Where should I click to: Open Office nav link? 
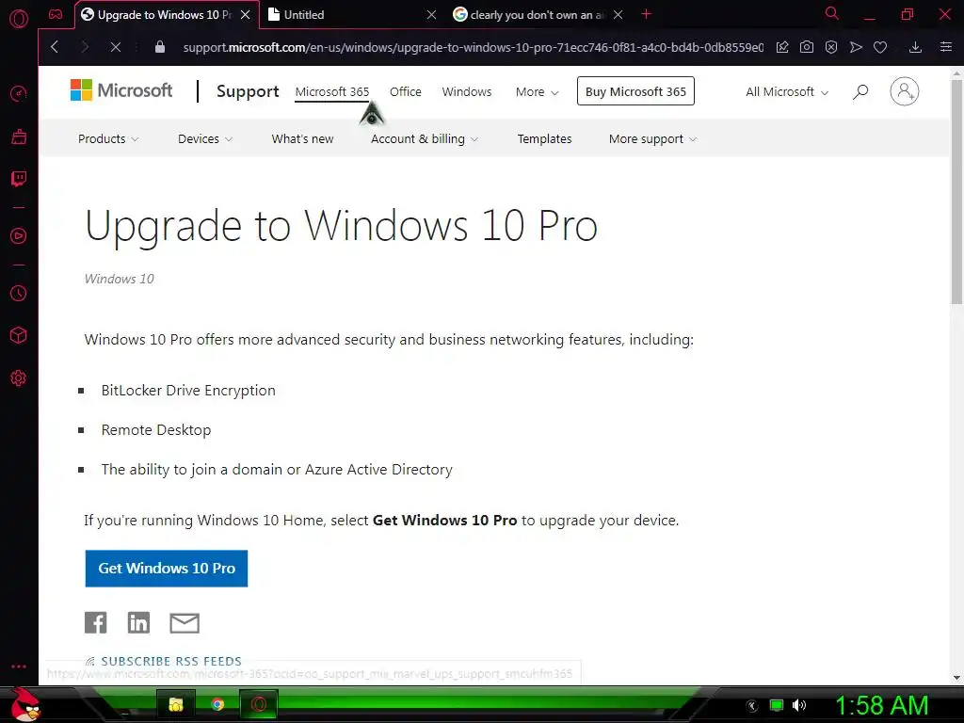[x=406, y=91]
